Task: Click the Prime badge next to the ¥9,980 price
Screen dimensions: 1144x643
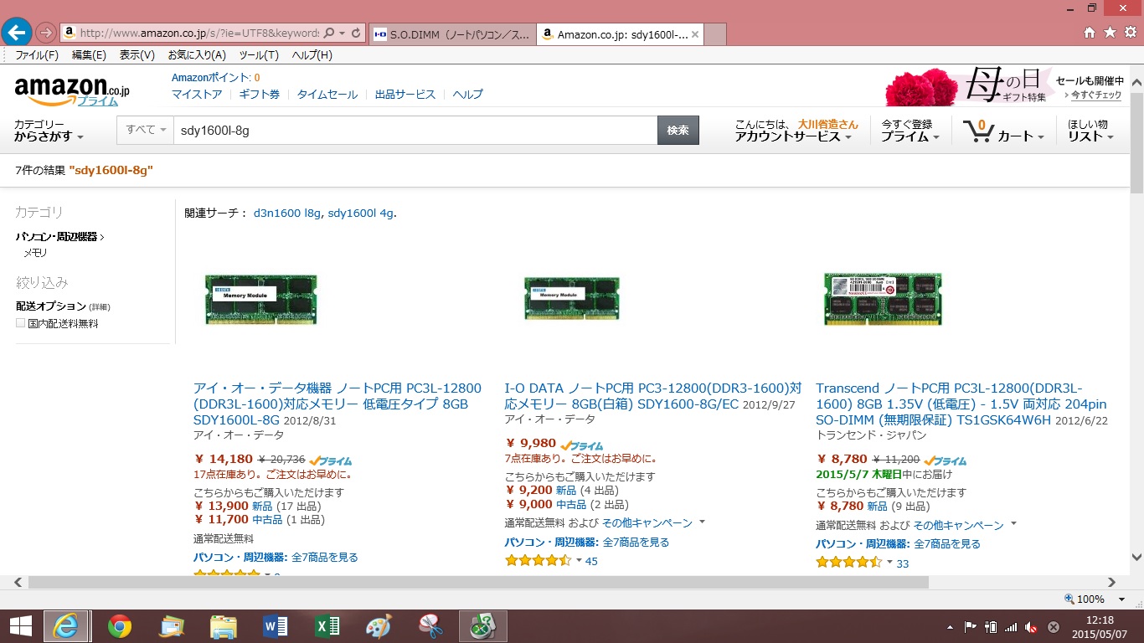Action: (581, 445)
